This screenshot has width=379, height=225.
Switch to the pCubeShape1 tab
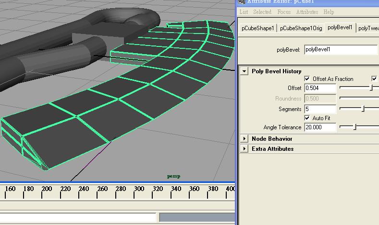click(x=257, y=28)
